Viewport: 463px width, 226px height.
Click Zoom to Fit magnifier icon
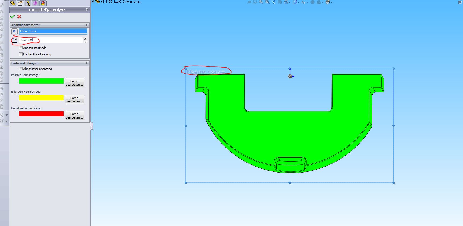click(261, 2)
